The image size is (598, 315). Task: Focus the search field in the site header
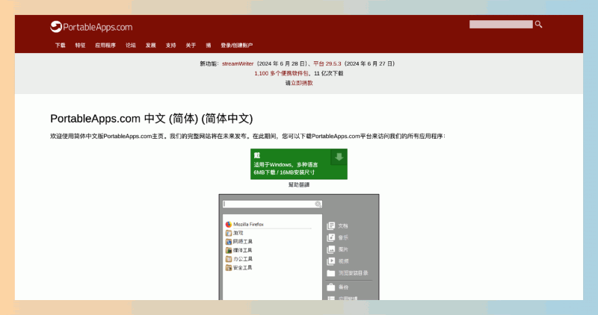tap(501, 25)
